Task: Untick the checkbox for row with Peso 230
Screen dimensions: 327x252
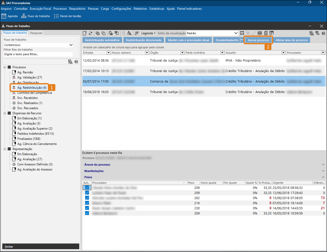Action: point(87,208)
